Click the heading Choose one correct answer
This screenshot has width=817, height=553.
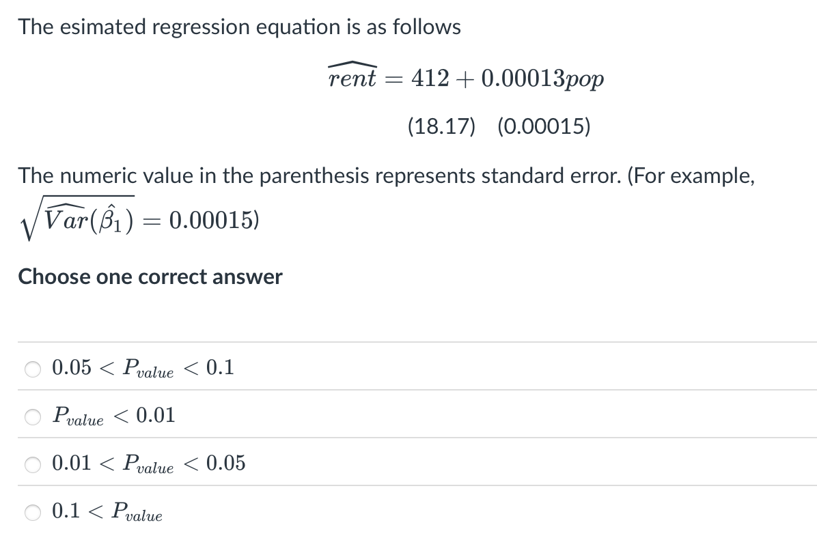[x=150, y=276]
